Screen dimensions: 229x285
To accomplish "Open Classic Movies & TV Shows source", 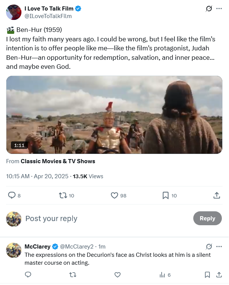I will pyautogui.click(x=58, y=161).
